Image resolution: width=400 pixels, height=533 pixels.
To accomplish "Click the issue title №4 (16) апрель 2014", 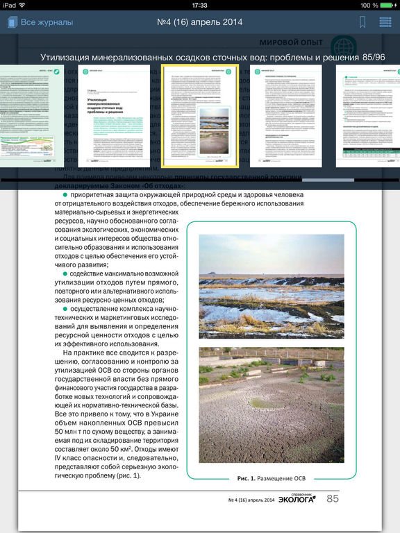I will tap(200, 22).
